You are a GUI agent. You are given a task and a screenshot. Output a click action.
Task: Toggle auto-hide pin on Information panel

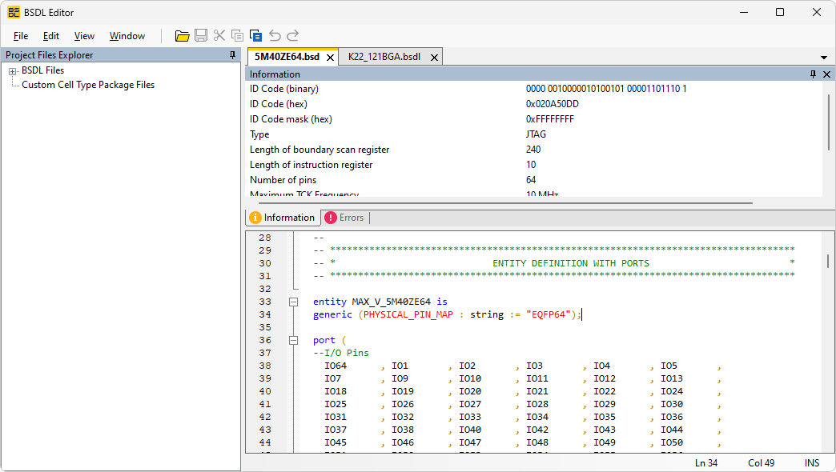(x=813, y=74)
